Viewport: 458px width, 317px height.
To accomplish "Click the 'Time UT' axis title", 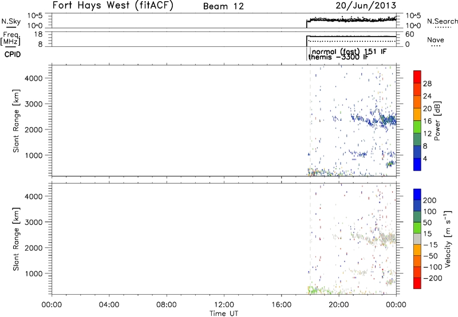I will pos(224,313).
